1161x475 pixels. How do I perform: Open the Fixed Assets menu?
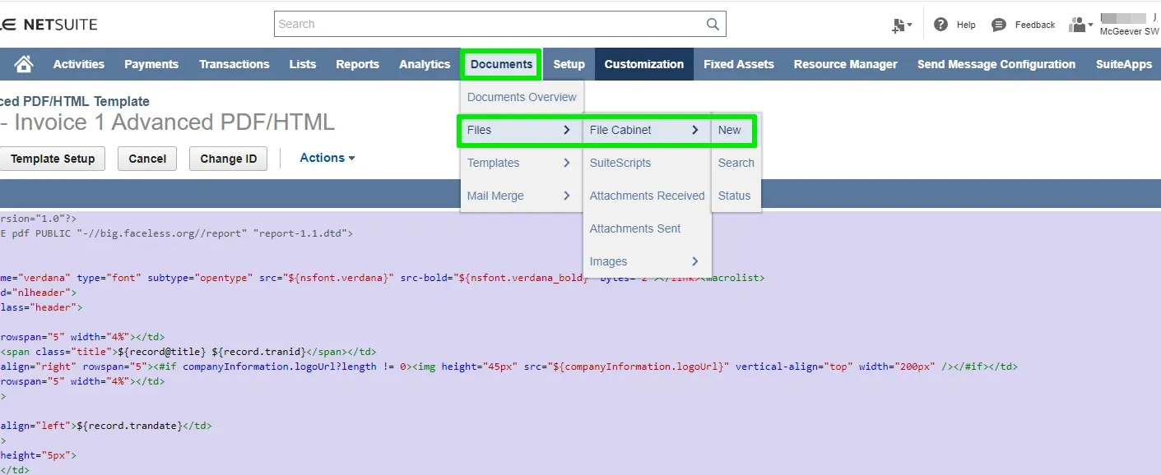pos(739,64)
